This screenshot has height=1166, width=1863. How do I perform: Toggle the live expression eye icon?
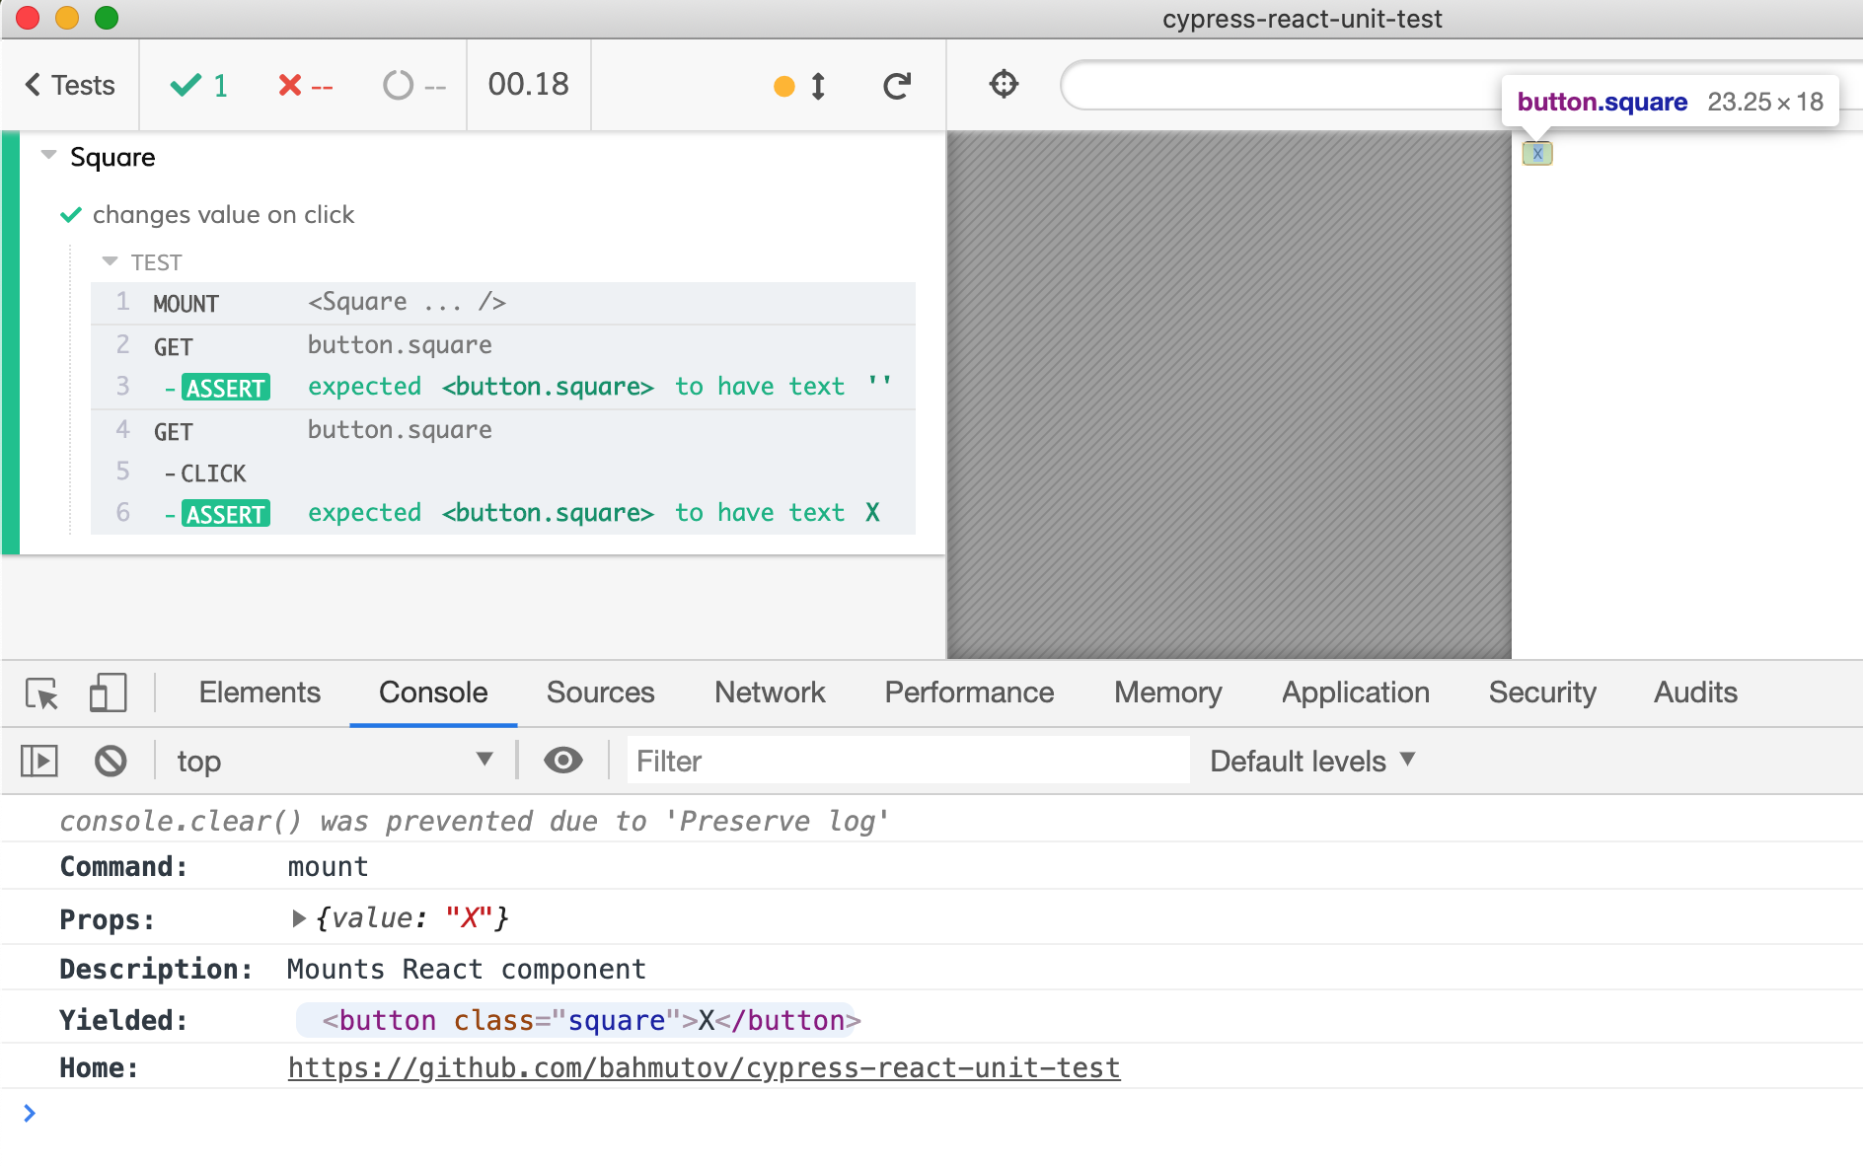pos(563,761)
